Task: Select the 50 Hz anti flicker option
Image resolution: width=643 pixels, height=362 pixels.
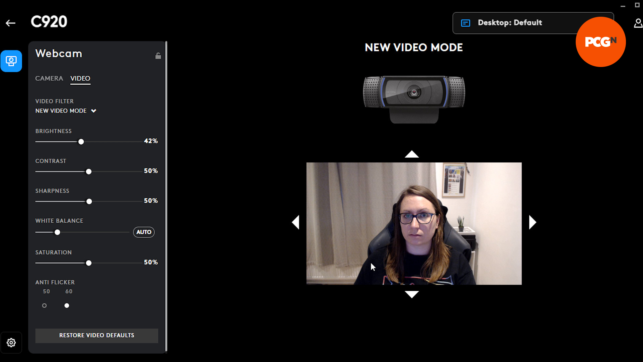Action: [x=44, y=305]
